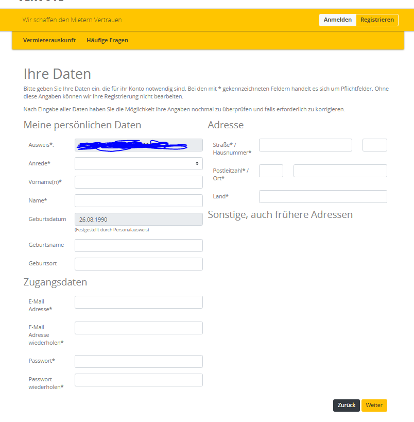The width and height of the screenshot is (414, 422).
Task: Focus the E-Mail Adresse wiederholen field
Action: point(139,328)
